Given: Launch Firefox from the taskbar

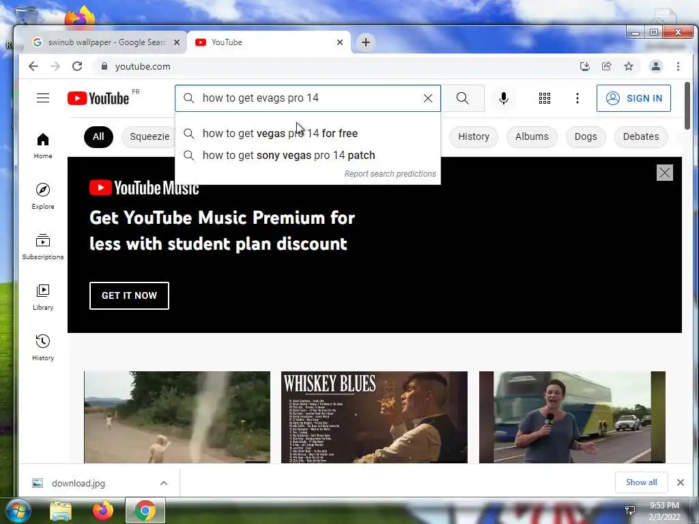Looking at the screenshot, I should click(103, 510).
